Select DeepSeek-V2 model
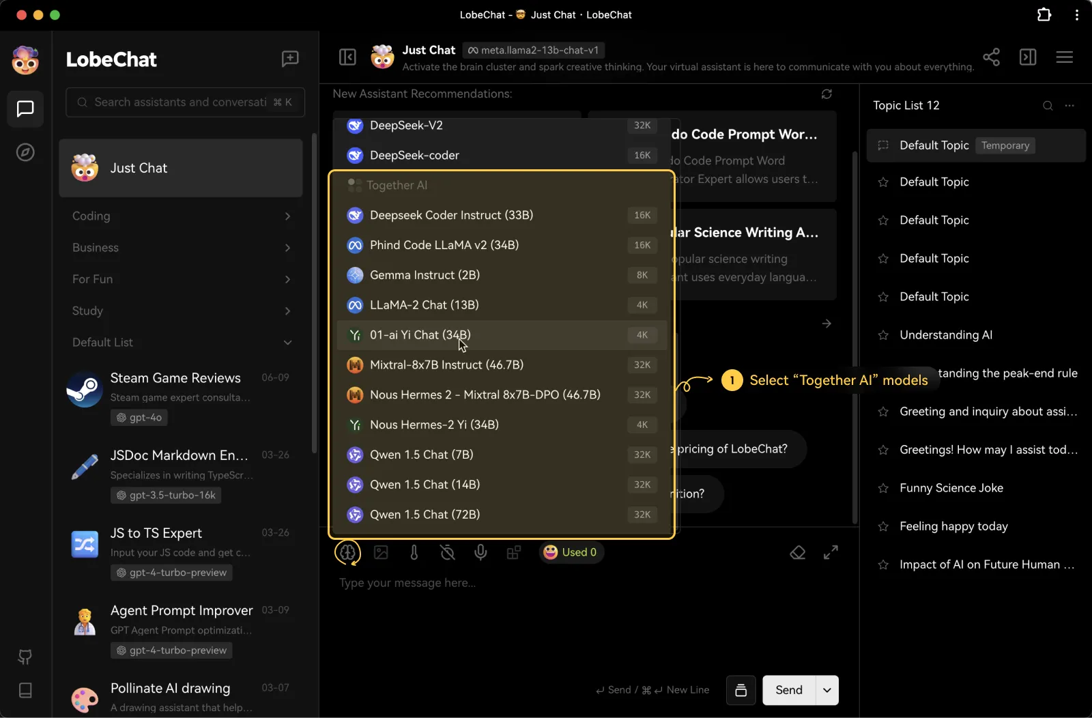The width and height of the screenshot is (1092, 718). click(502, 126)
